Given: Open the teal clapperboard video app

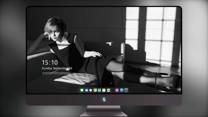Looking at the screenshot, I should coord(99,90).
